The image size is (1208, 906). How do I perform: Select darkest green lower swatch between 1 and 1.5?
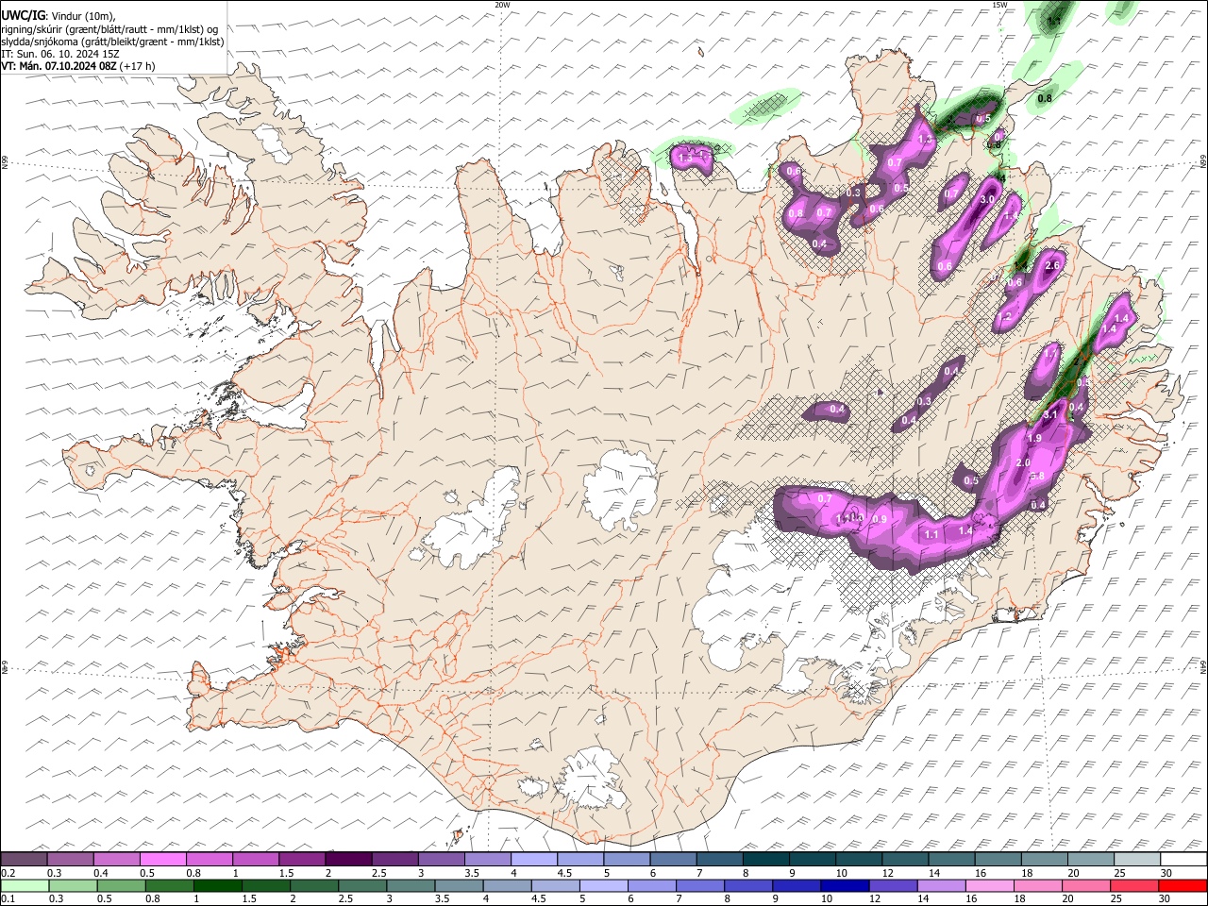coord(219,885)
